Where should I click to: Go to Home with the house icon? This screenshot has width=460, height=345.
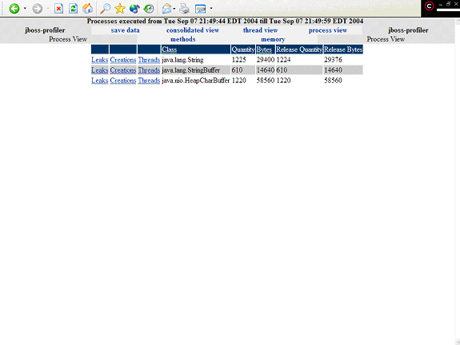(x=87, y=9)
